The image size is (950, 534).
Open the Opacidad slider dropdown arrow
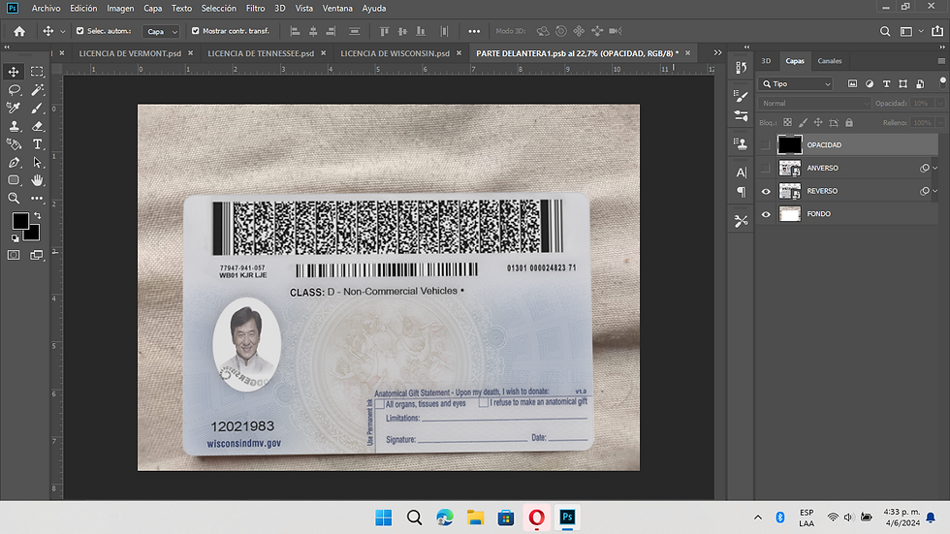[x=940, y=104]
